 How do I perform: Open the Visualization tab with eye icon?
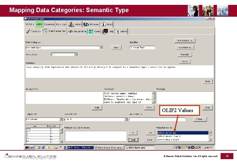click(77, 31)
